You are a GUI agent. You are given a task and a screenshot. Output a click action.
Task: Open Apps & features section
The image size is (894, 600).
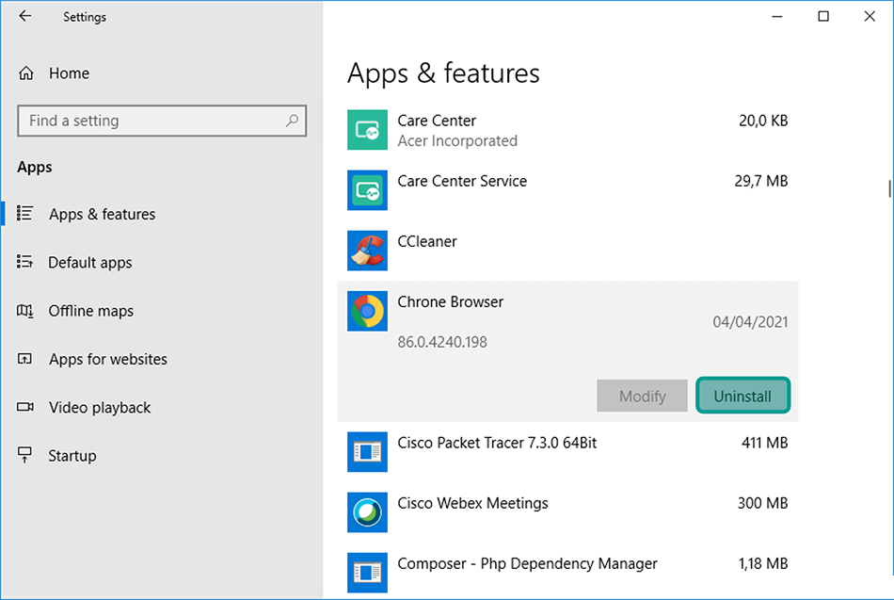coord(102,214)
